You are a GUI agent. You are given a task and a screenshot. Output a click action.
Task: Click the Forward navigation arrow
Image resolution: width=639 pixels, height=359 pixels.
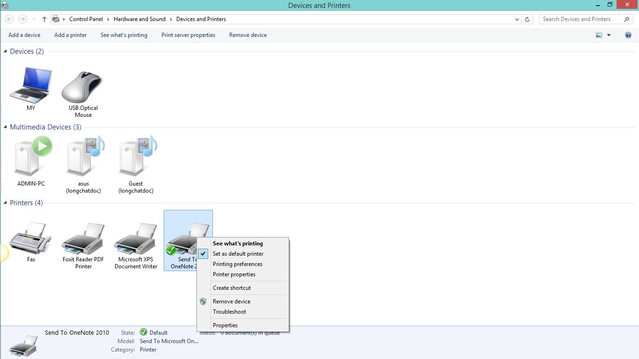coord(22,19)
